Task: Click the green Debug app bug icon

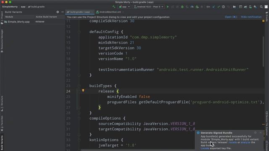Action: pyautogui.click(x=182, y=7)
